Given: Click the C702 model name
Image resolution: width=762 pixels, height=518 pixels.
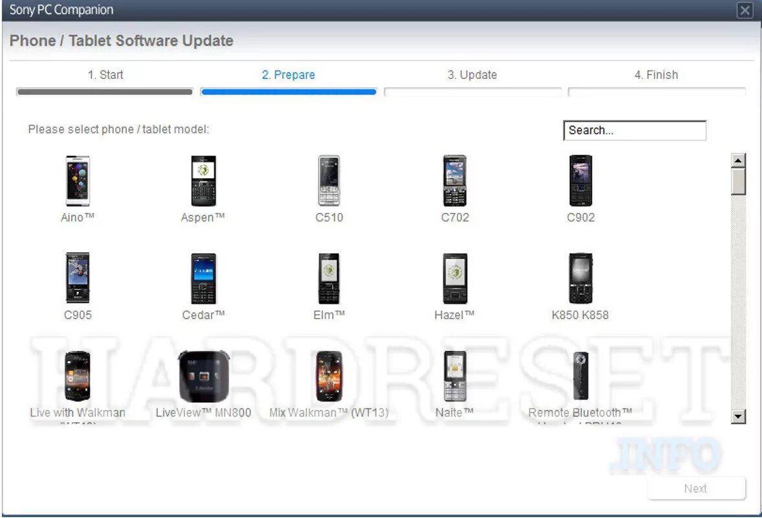Looking at the screenshot, I should click(455, 217).
